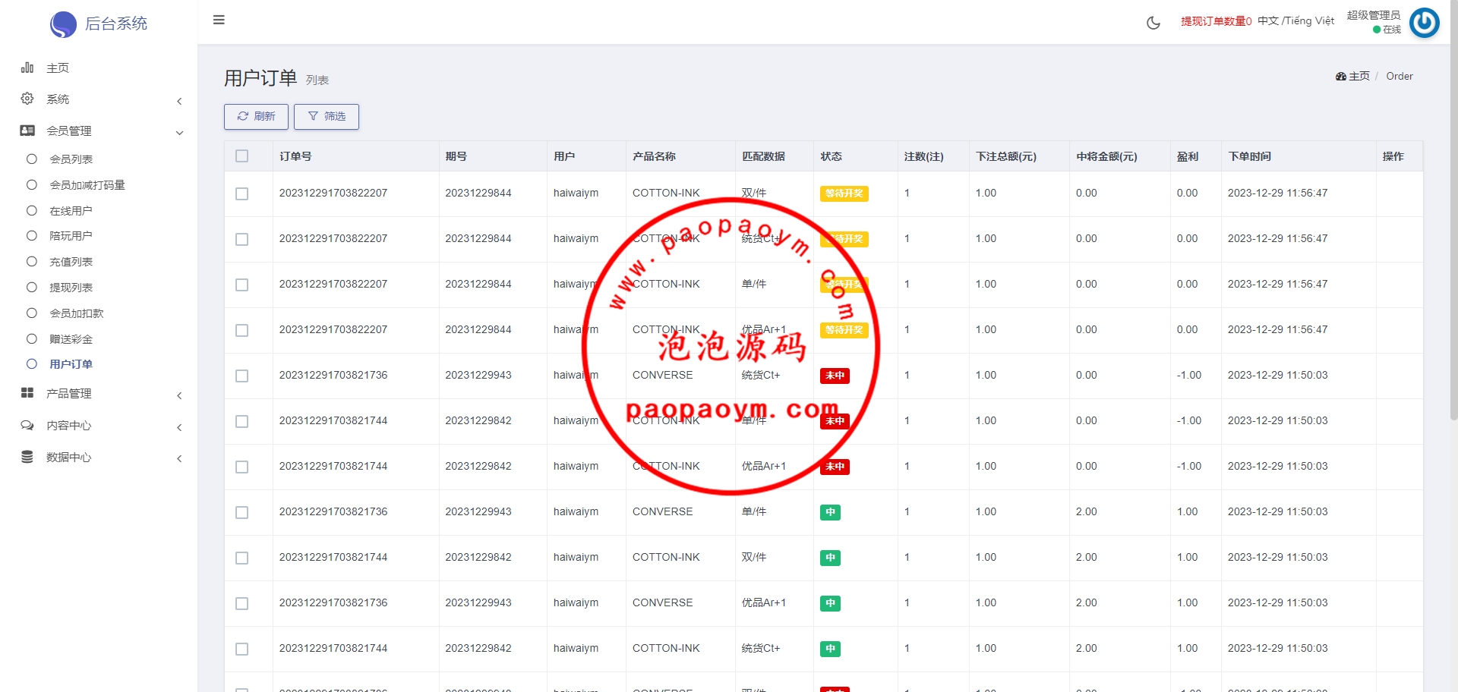Screen dimensions: 1458x692
Task: Click the 主页 bar chart sidebar icon
Action: pyautogui.click(x=27, y=68)
